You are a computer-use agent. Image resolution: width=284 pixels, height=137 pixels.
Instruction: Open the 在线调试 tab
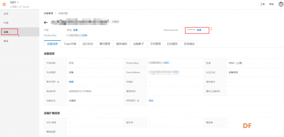(x=189, y=44)
